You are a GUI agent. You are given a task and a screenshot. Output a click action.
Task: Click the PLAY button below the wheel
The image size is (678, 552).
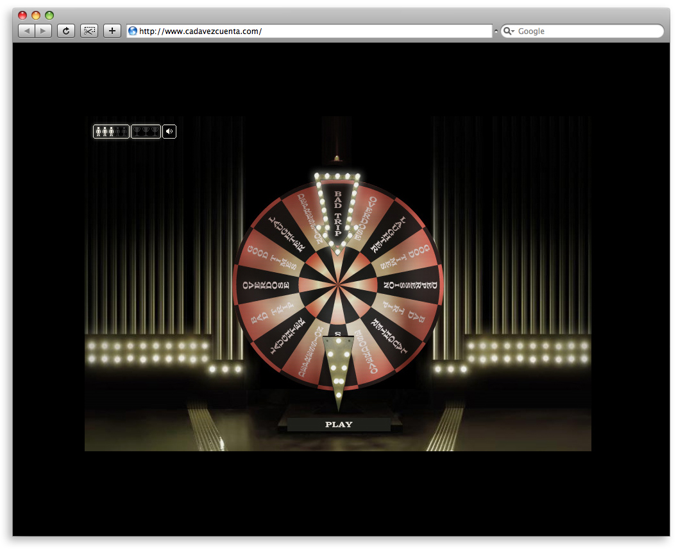coord(339,424)
